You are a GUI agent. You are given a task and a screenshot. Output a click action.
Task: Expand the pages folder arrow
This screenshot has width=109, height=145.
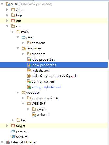[28, 109]
